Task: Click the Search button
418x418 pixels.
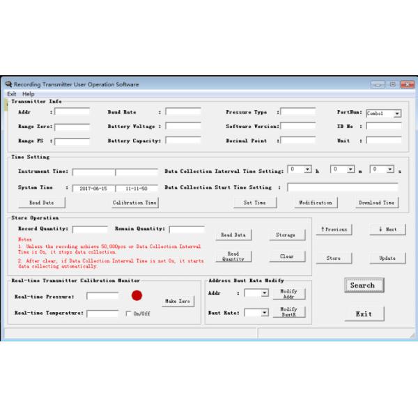Action: pyautogui.click(x=363, y=285)
